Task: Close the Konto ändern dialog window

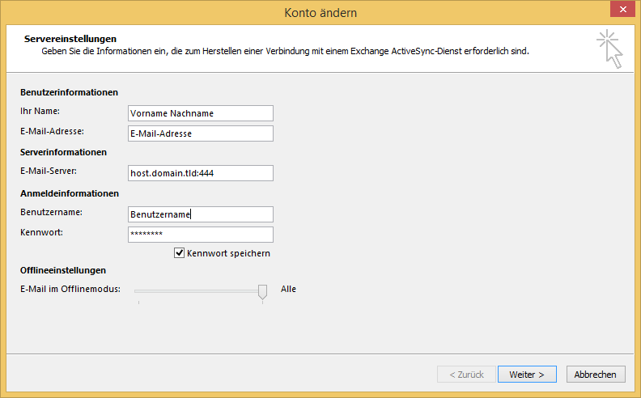Action: tap(620, 10)
